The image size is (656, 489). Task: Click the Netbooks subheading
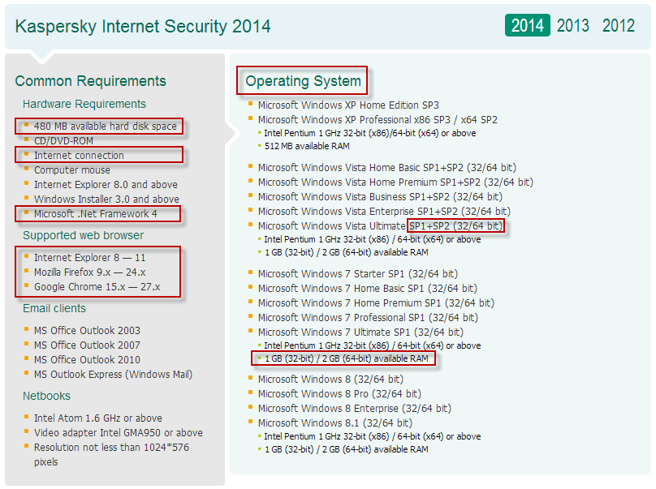46,396
